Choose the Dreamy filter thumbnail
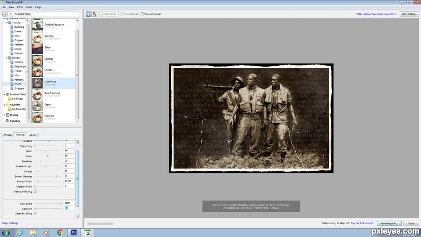The height and width of the screenshot is (237, 421). [x=38, y=38]
